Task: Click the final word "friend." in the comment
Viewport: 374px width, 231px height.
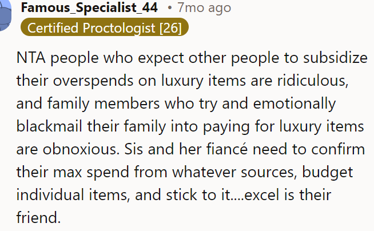Action: click(38, 217)
